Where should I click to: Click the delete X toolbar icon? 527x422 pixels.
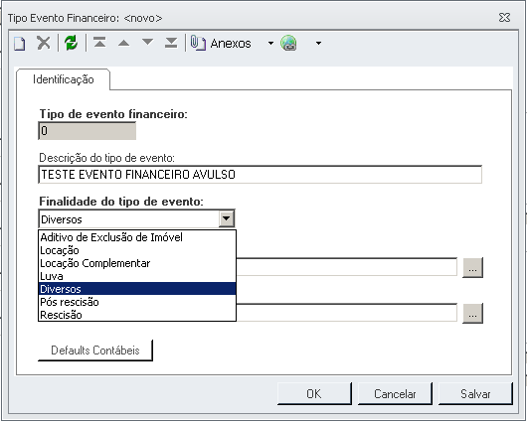click(44, 44)
